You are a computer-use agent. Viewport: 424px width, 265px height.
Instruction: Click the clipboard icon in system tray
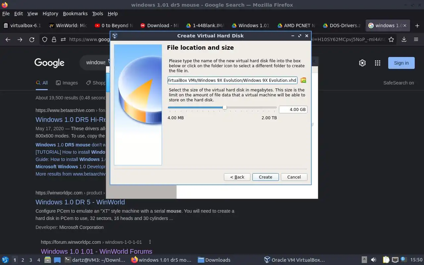tap(386, 260)
